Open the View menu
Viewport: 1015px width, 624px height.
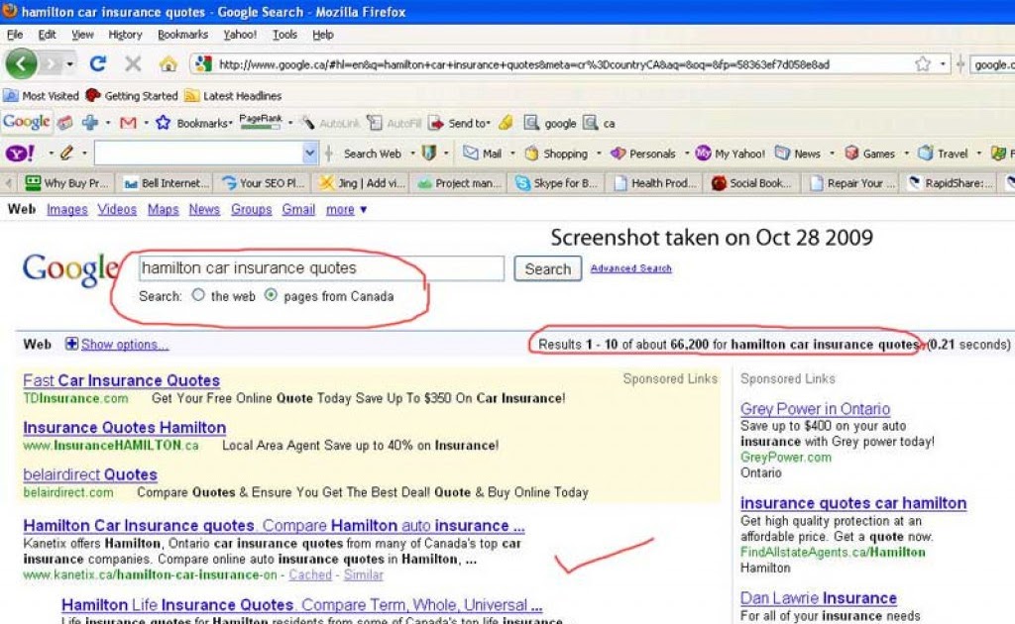tap(82, 35)
